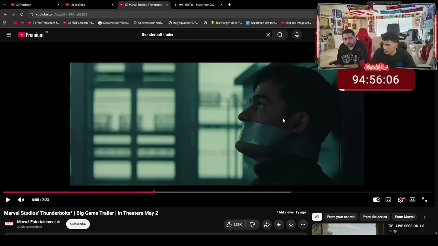Open player settings gear
This screenshot has height=246, width=438.
click(400, 200)
